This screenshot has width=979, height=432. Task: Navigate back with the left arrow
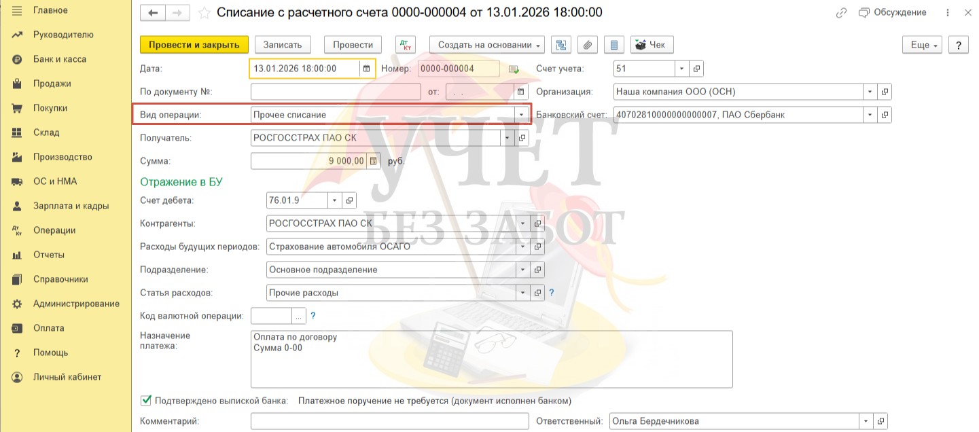pos(152,13)
